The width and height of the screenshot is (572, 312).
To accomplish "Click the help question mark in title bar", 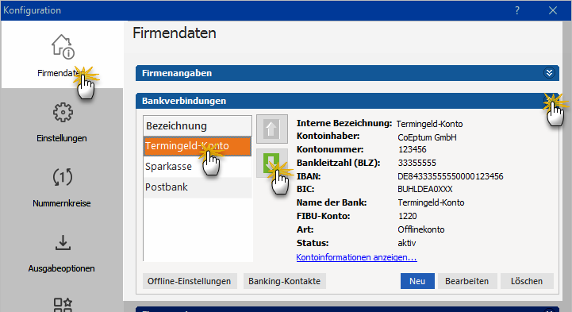I will pos(517,10).
